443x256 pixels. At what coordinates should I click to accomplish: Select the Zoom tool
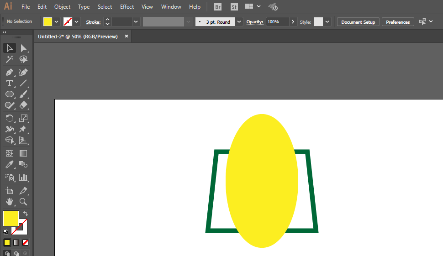point(23,202)
